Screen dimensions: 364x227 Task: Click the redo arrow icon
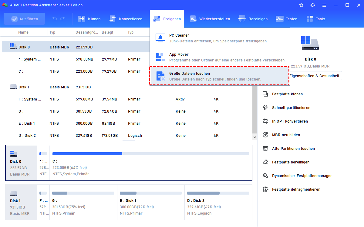[62, 19]
